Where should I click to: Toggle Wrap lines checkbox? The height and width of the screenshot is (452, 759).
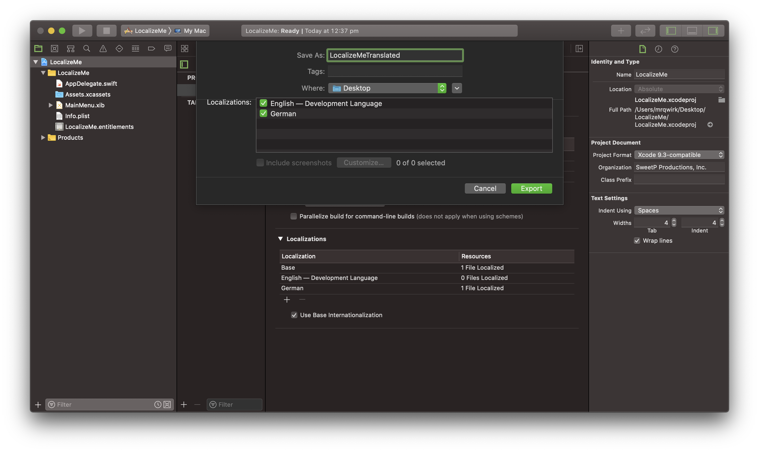(x=637, y=241)
